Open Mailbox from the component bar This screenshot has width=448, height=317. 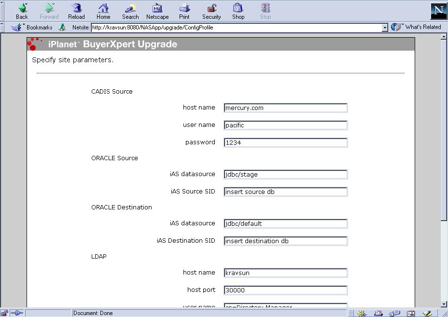378,313
